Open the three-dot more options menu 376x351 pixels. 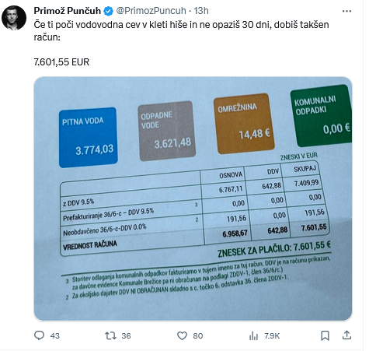click(346, 11)
